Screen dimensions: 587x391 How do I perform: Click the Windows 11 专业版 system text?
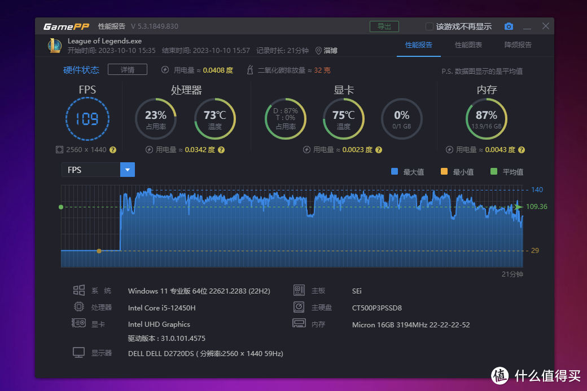tap(199, 291)
